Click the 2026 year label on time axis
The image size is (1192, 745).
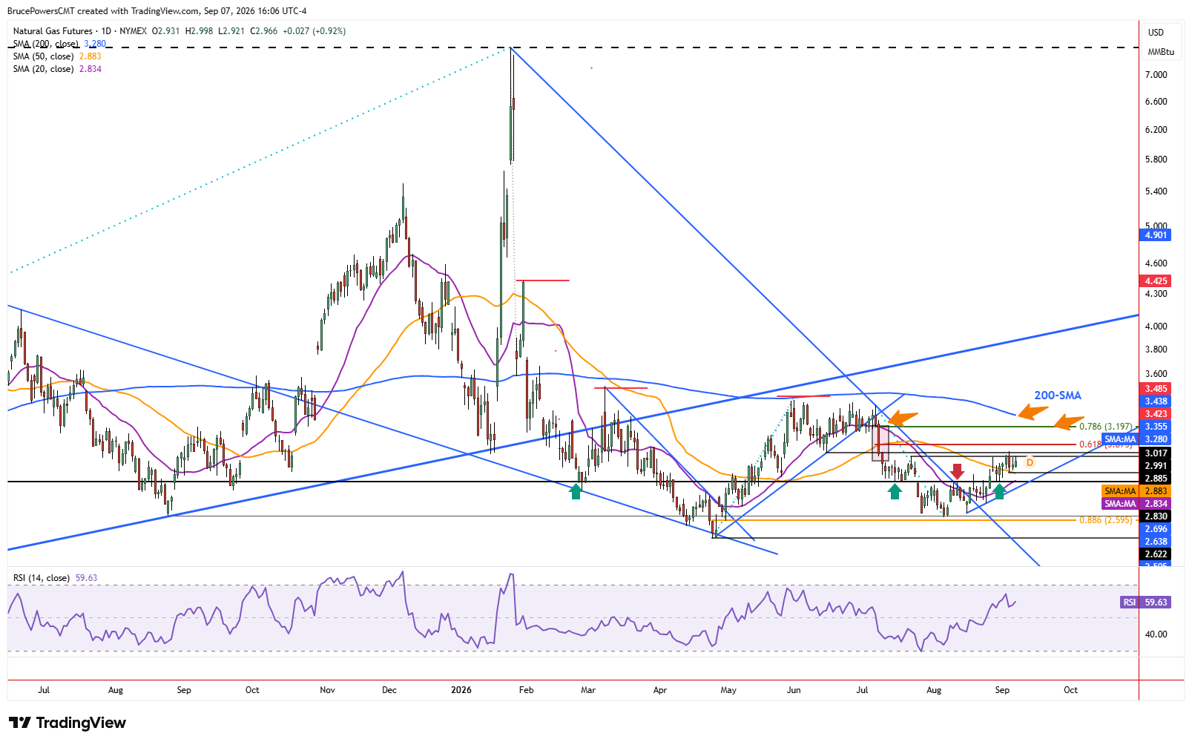(x=461, y=690)
